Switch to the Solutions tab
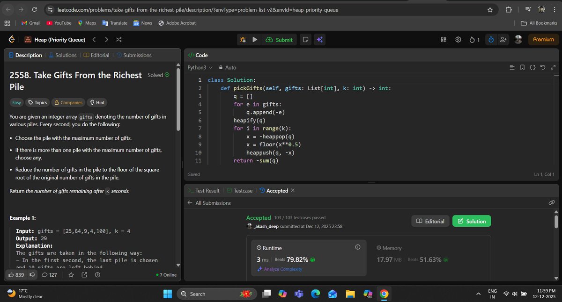Screen dimensions: 562x302 pyautogui.click(x=62, y=55)
